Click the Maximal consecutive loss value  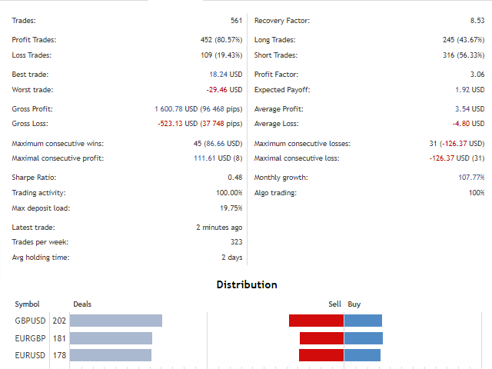click(x=457, y=158)
